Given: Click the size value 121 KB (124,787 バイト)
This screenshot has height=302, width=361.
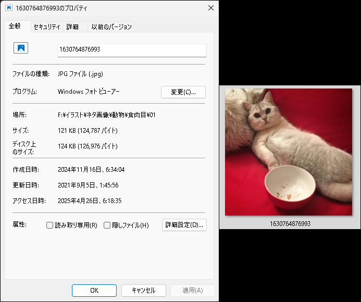Looking at the screenshot, I should tap(88, 131).
